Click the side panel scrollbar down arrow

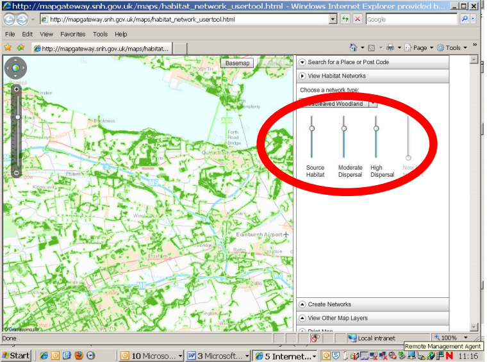pos(474,327)
